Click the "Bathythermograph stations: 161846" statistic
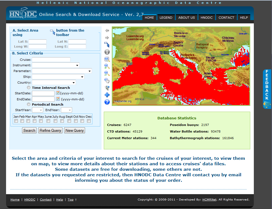 202,138
